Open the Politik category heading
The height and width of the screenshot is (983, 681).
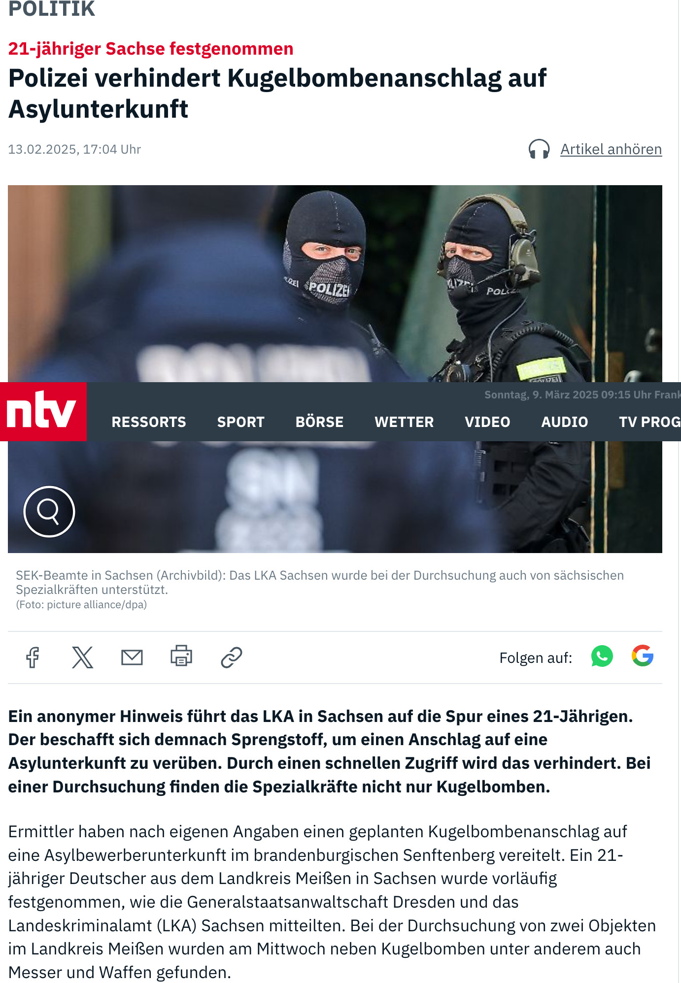(52, 9)
